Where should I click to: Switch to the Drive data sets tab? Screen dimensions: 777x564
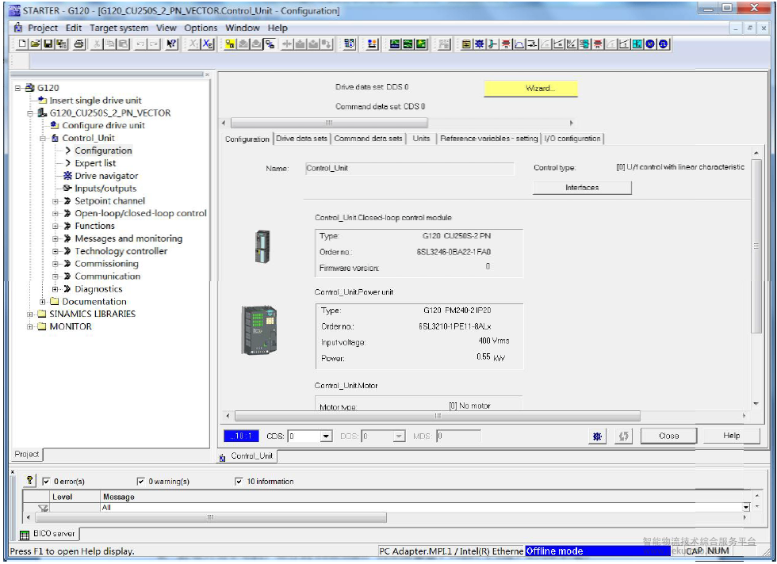click(x=301, y=139)
